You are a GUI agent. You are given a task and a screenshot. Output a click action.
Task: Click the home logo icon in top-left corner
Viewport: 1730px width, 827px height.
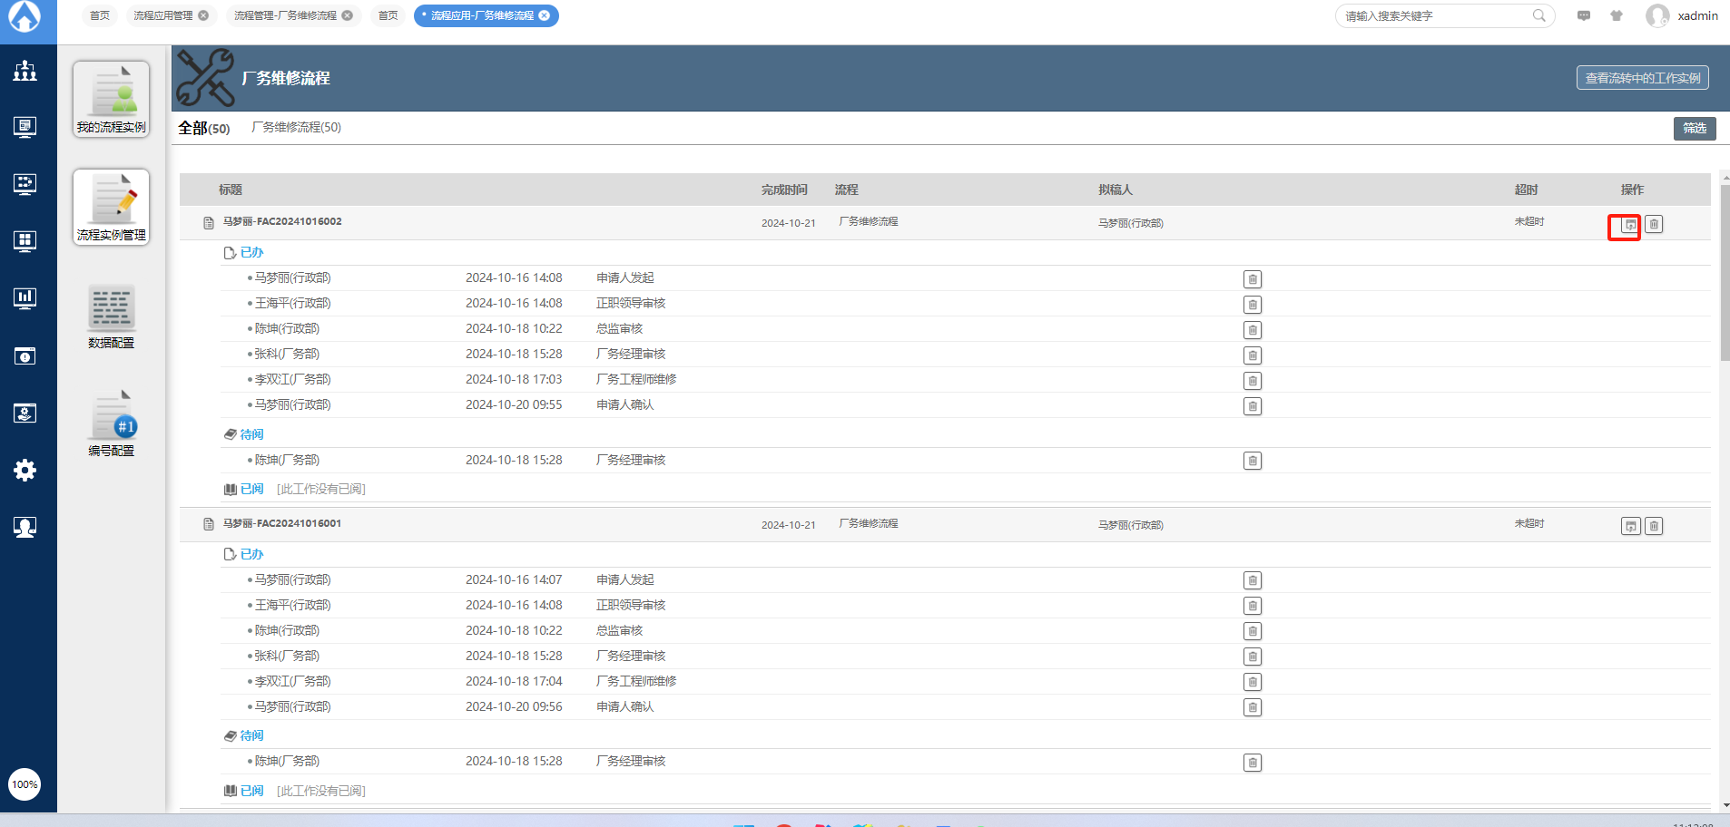(25, 16)
